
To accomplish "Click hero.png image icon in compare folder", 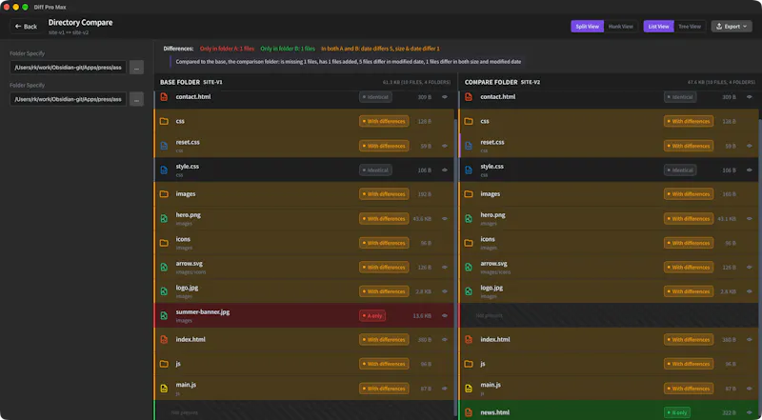I will [x=469, y=218].
